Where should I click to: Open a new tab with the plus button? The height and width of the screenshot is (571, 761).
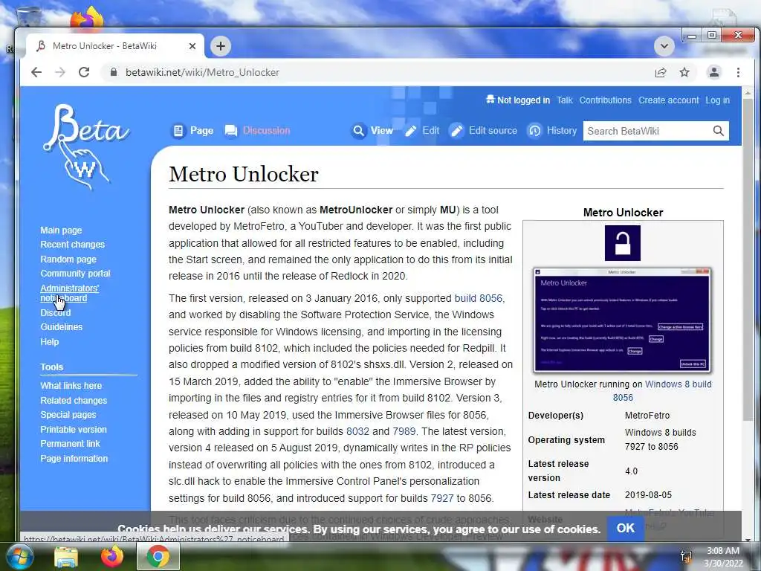point(220,46)
